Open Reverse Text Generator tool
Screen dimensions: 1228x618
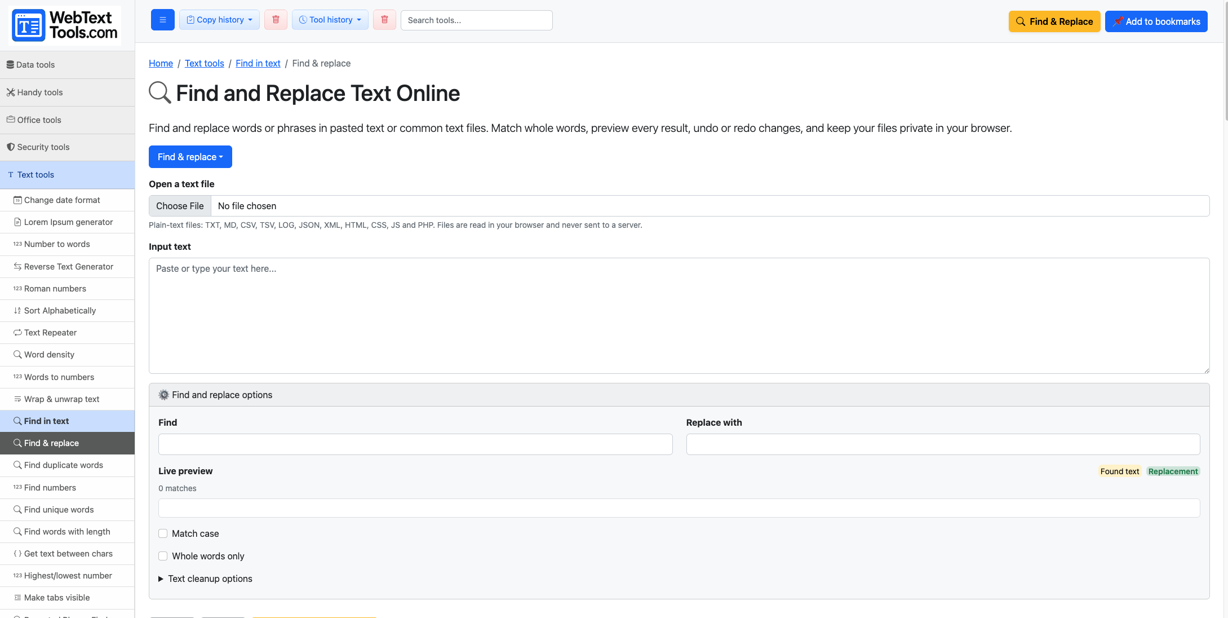68,267
